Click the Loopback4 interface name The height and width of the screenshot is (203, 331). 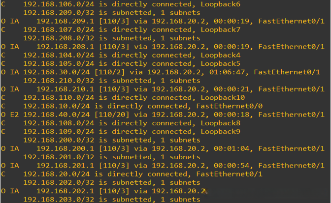[221, 55]
